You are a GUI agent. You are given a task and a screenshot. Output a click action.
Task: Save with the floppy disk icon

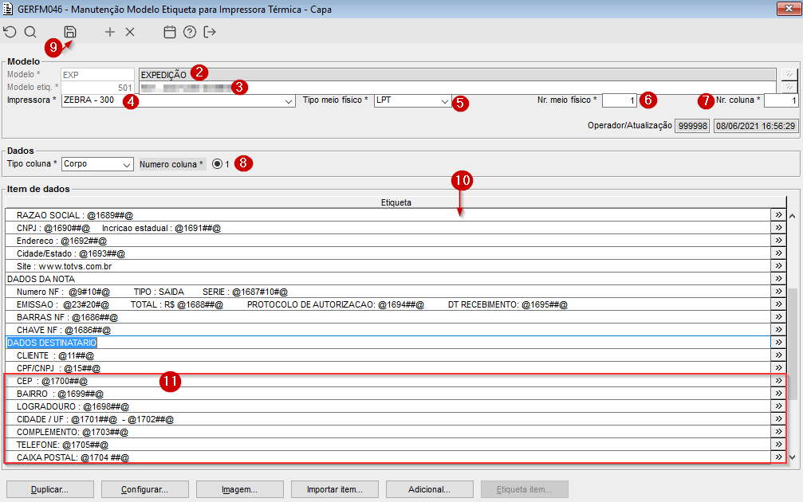click(70, 32)
